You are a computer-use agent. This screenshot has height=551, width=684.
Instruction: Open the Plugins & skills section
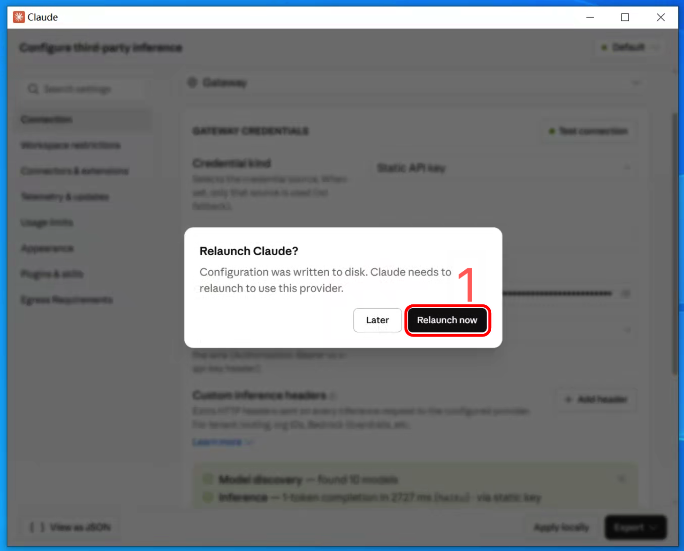(52, 274)
